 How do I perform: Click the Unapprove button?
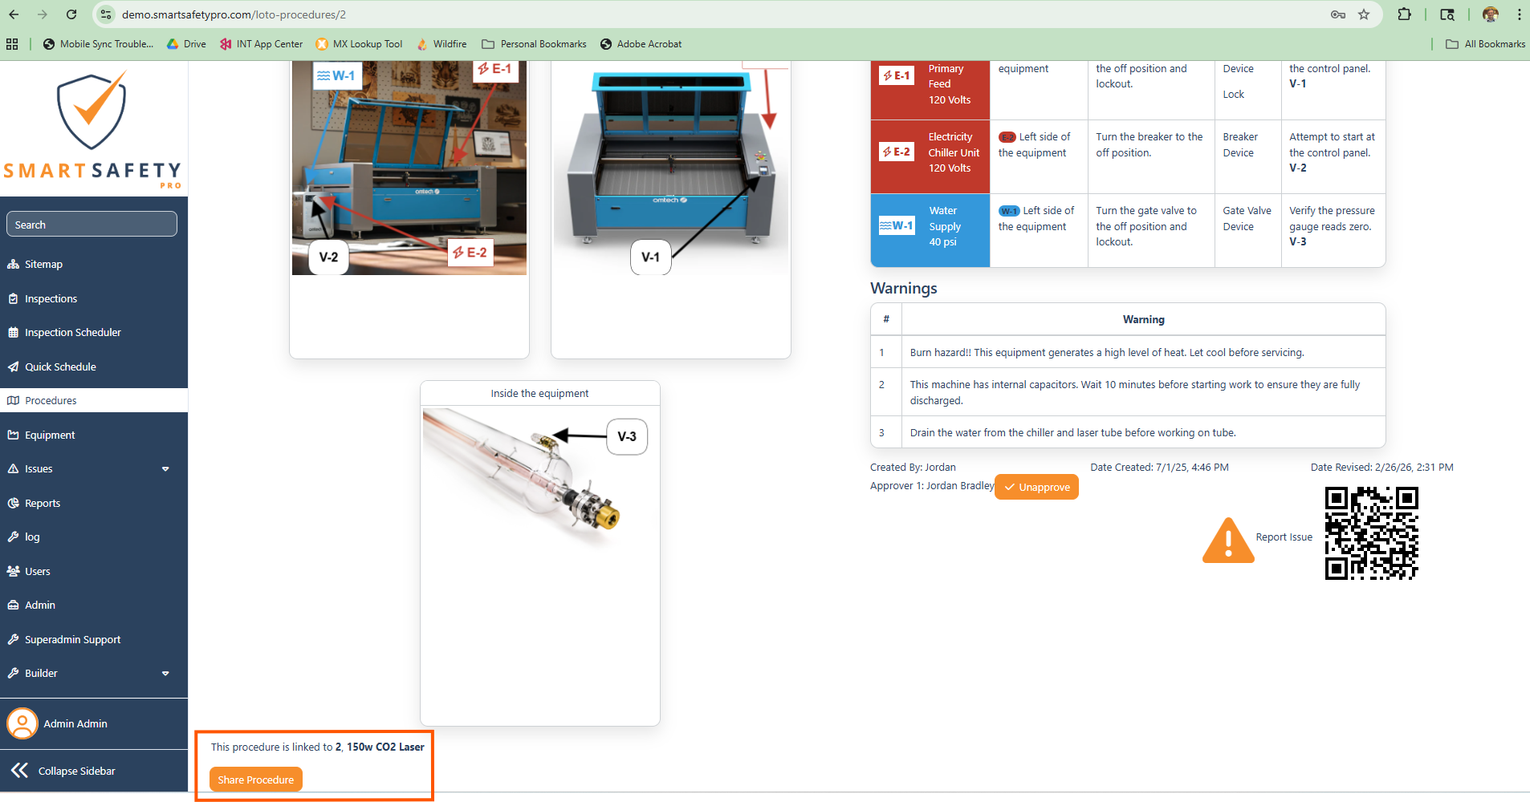1036,487
